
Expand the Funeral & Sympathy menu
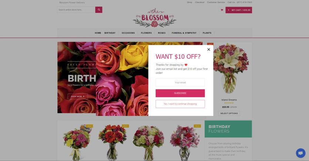pos(184,33)
